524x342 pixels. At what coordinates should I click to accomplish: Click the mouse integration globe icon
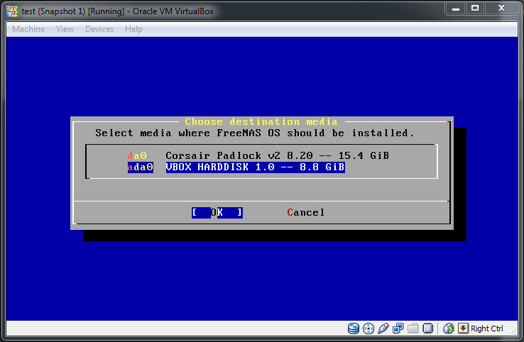pos(449,329)
